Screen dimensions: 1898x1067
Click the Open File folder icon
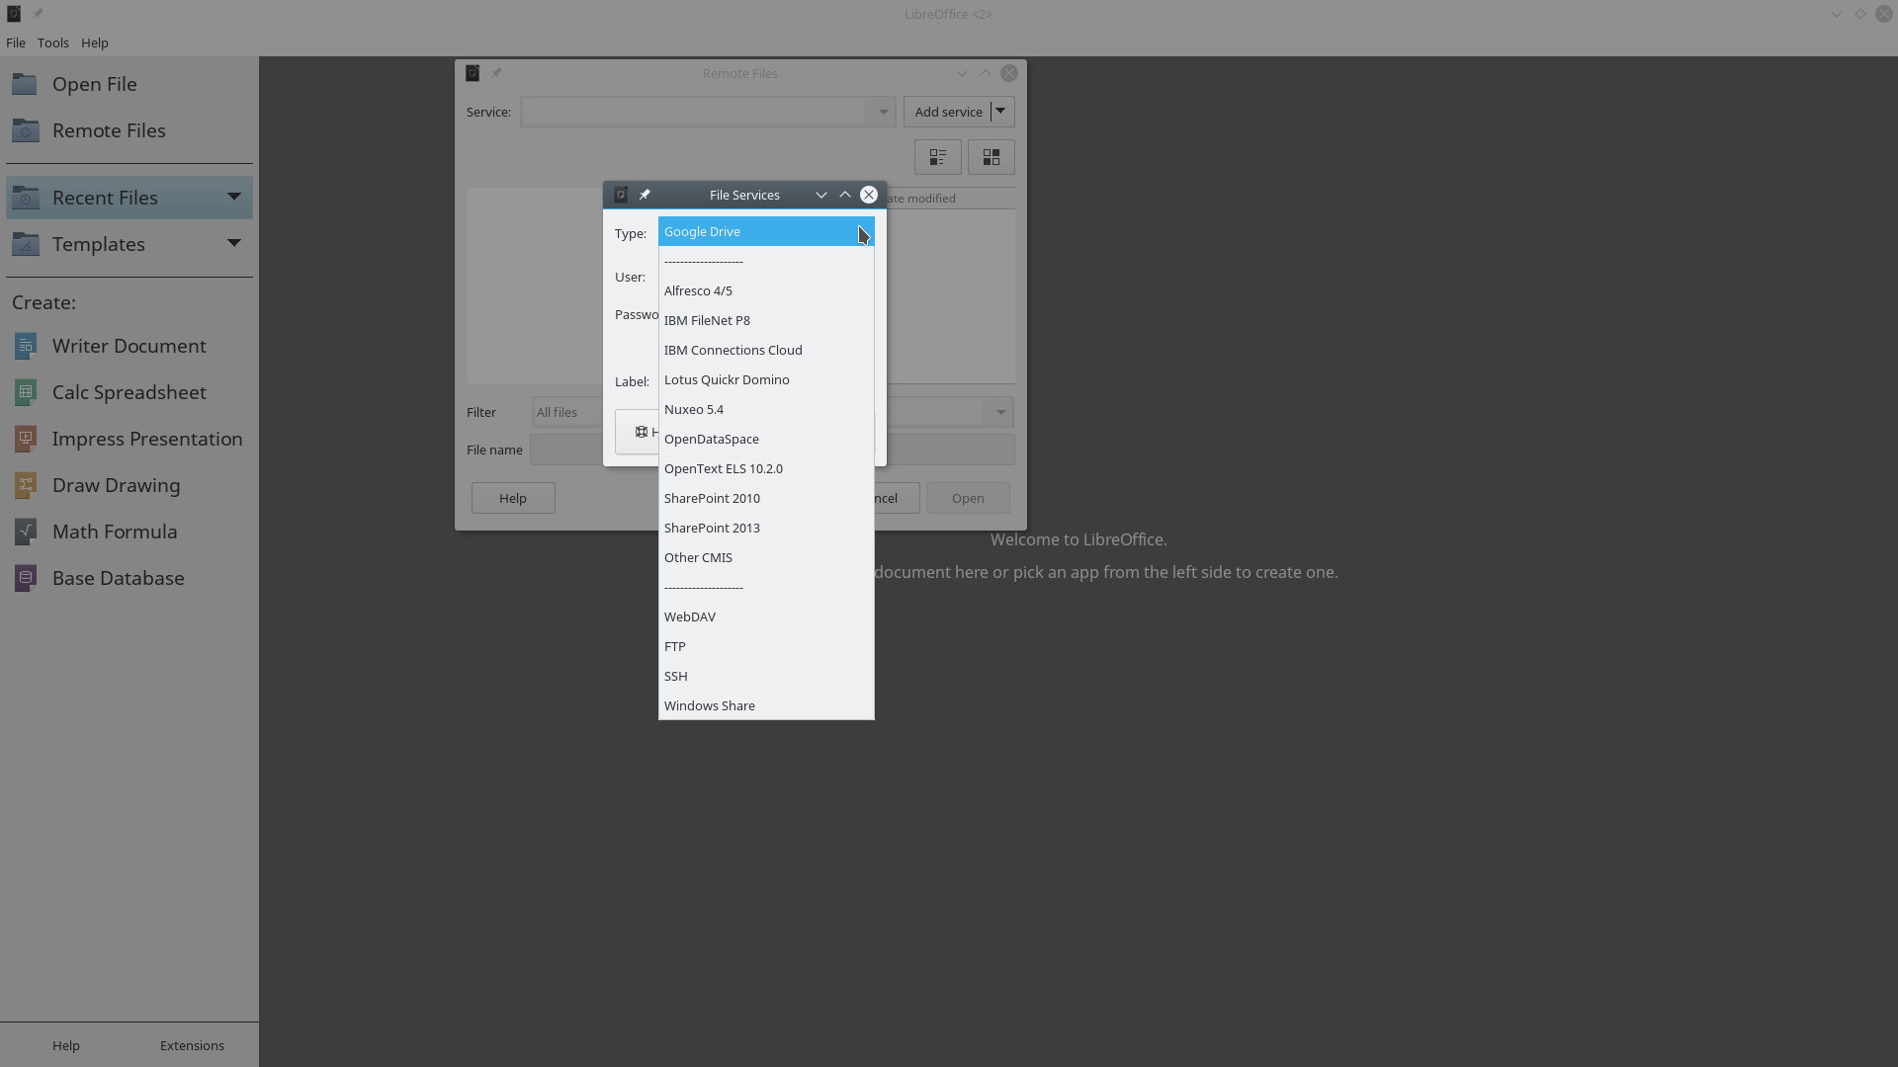tap(25, 84)
